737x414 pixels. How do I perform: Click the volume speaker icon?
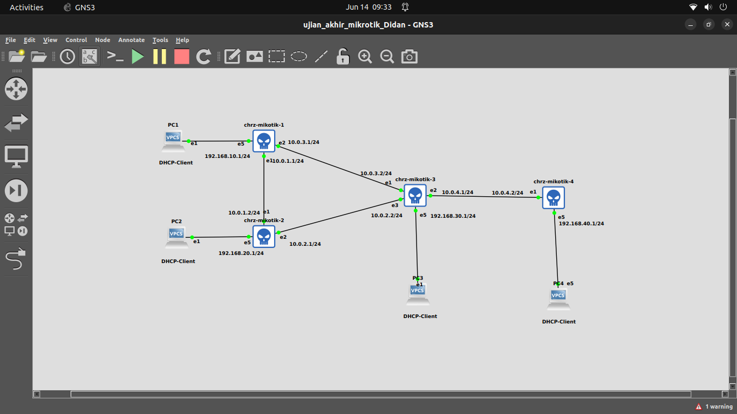point(708,8)
